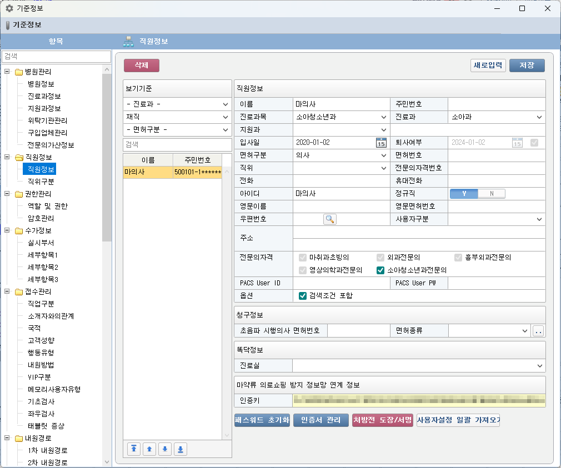
Task: Expand the 재직 filter dropdown
Action: (225, 117)
